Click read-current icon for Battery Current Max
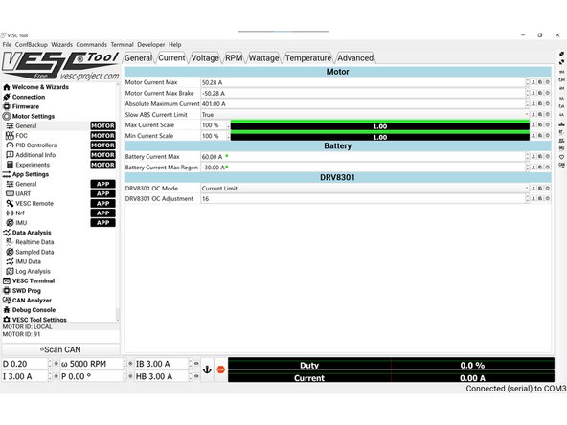Viewport: 567px width, 425px height. tap(533, 156)
